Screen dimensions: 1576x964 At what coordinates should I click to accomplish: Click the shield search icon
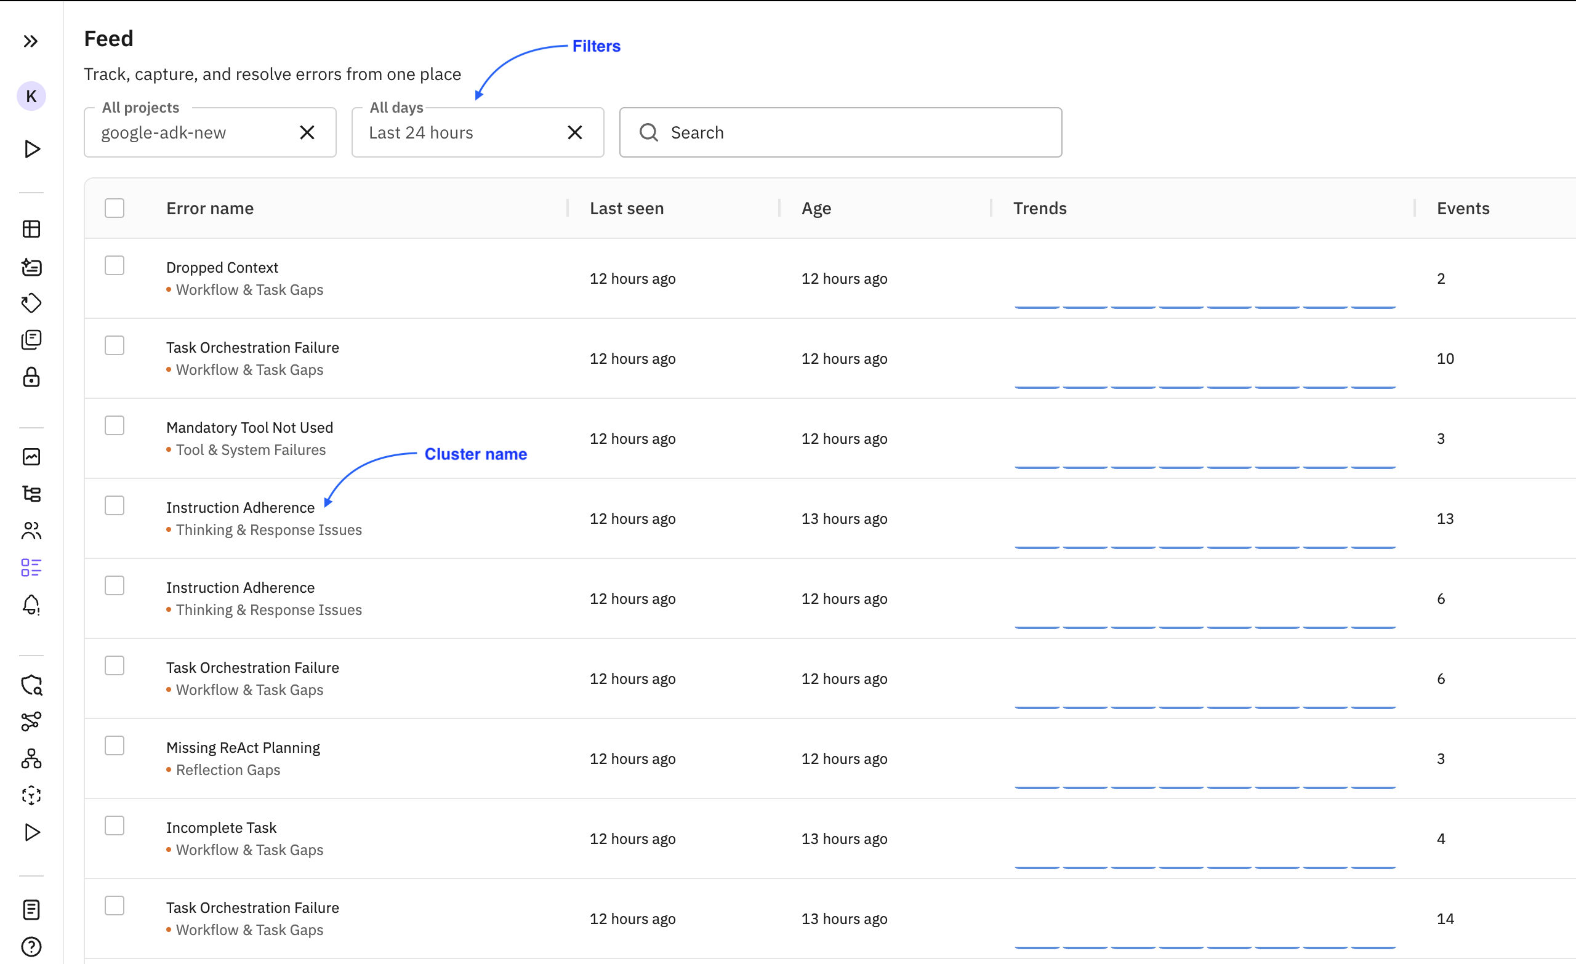pyautogui.click(x=31, y=685)
